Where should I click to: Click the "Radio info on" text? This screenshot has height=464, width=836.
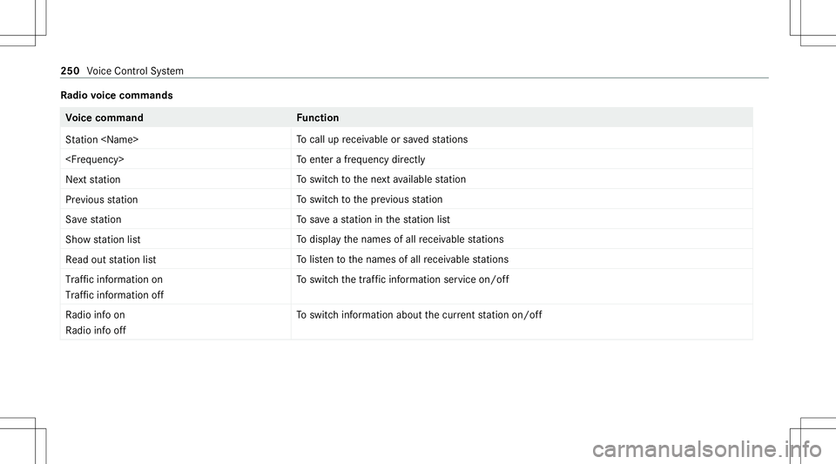coord(95,314)
